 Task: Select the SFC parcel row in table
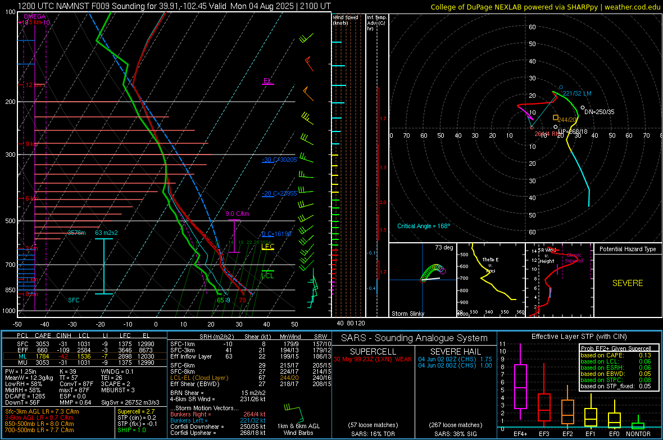85,344
